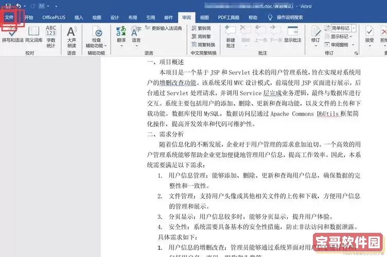Click the Save icon in quick access toolbar

click(8, 6)
